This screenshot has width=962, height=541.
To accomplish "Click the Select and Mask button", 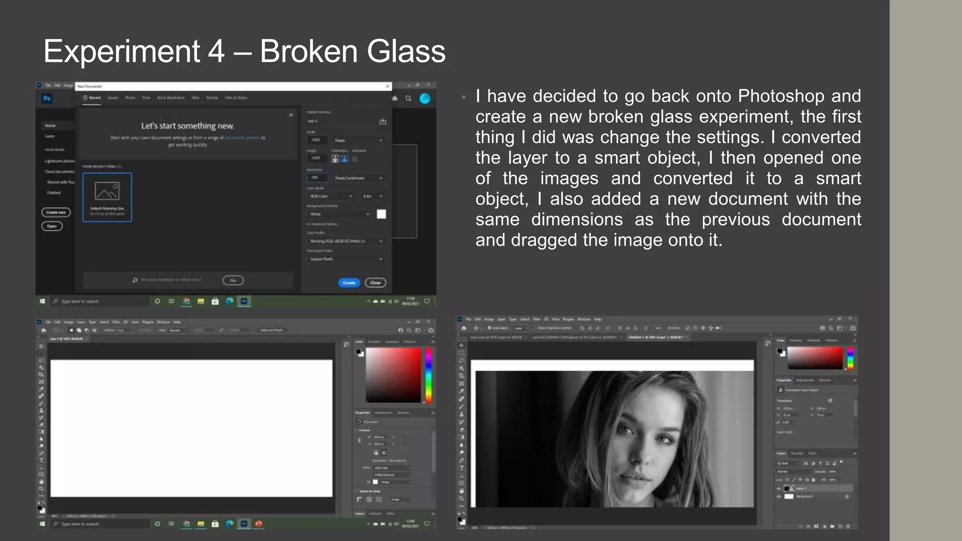I will click(272, 330).
